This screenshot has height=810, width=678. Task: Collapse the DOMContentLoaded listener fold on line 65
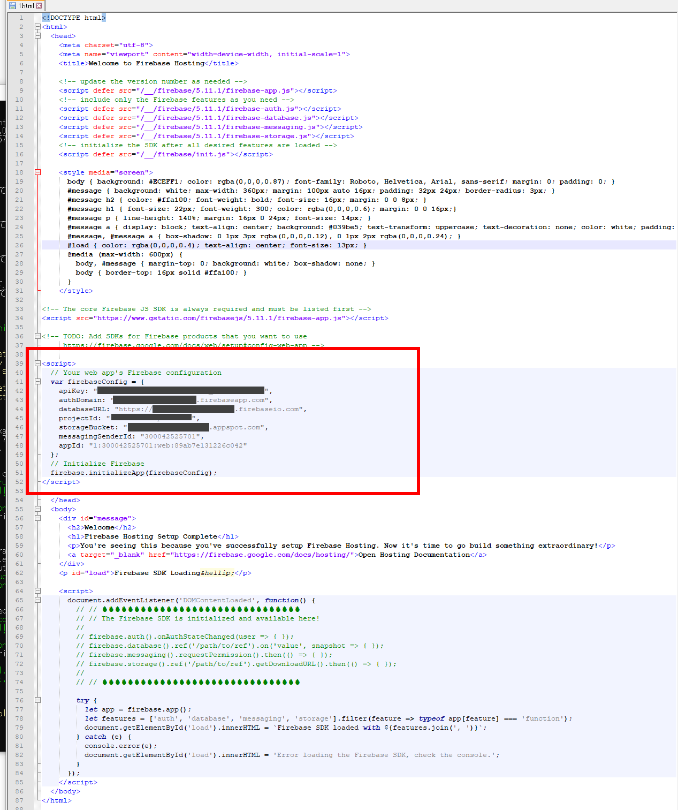pyautogui.click(x=37, y=600)
